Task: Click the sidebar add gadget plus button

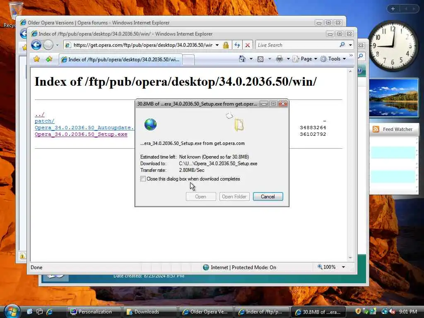Action: click(393, 9)
